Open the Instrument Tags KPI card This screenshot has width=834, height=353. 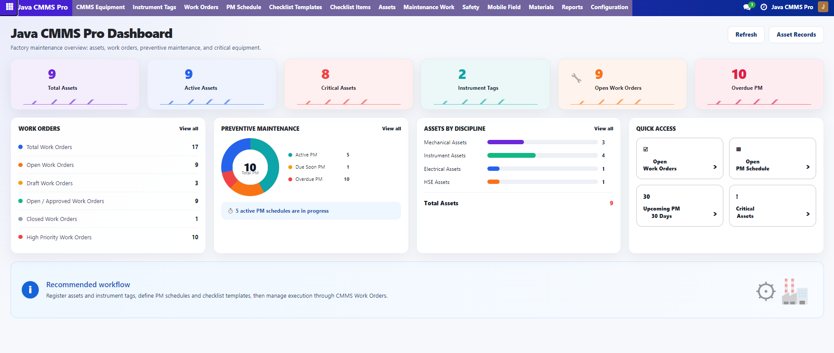tap(485, 84)
